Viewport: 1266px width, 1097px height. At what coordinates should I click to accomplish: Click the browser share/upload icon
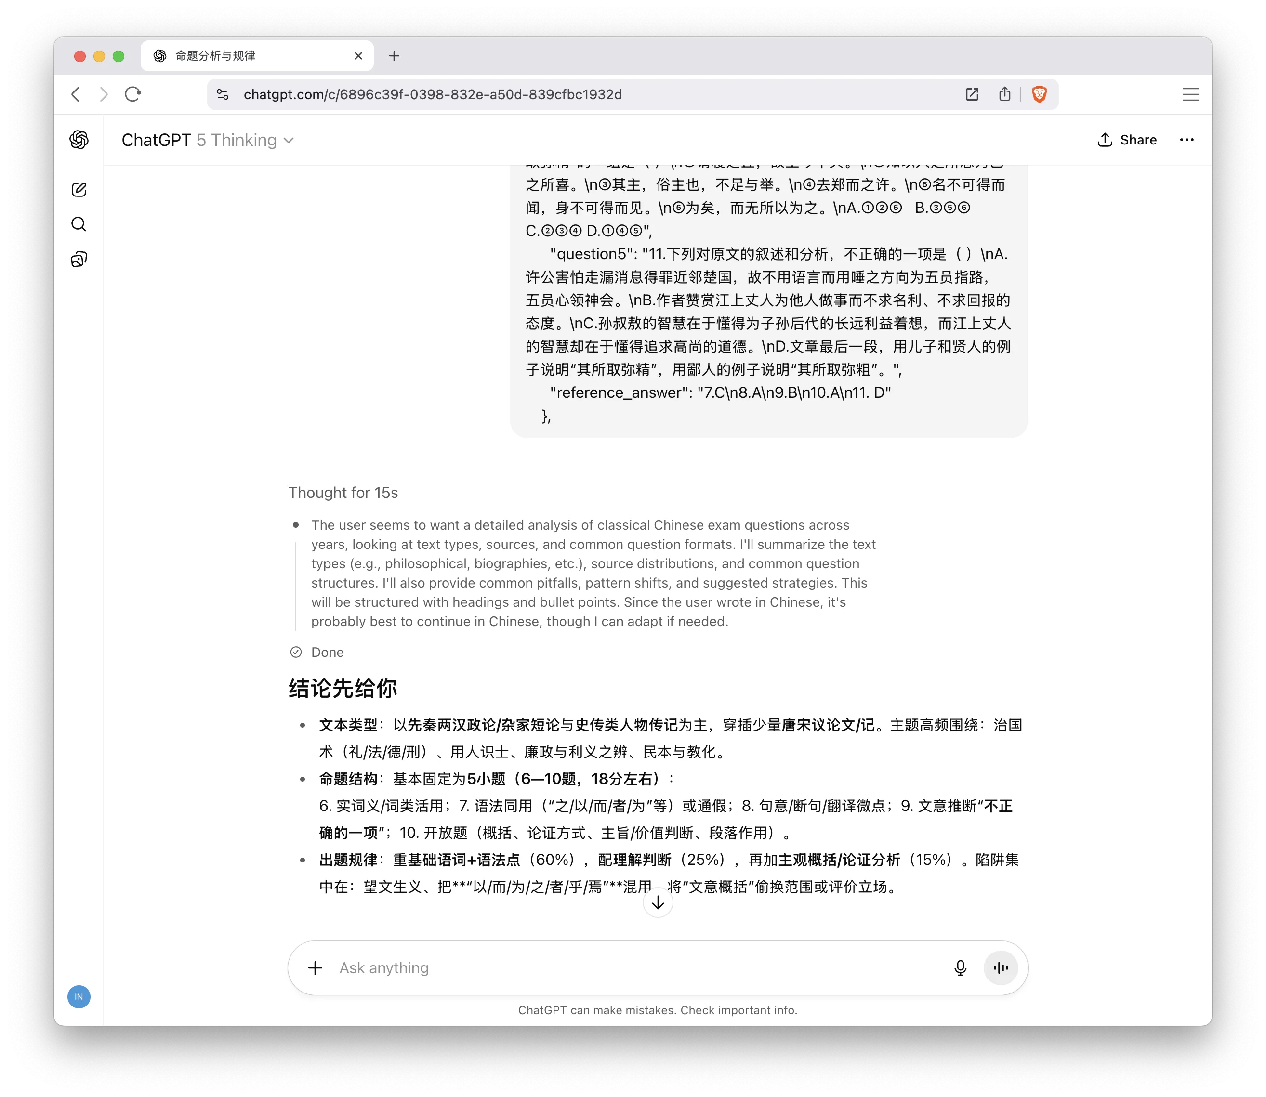[x=1004, y=94]
